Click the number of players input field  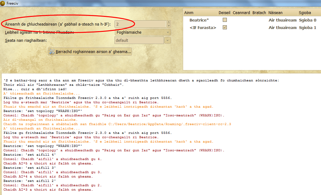point(140,24)
